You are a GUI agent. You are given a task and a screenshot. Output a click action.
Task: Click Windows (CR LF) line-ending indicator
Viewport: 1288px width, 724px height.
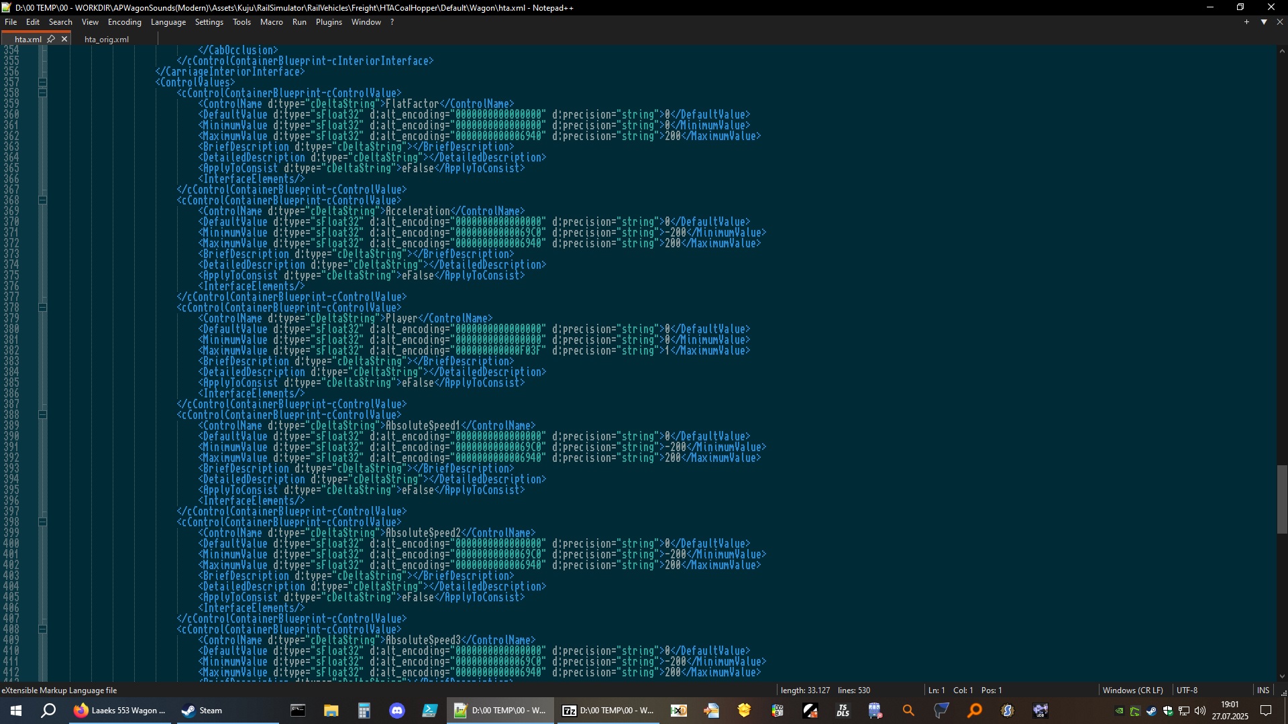pyautogui.click(x=1132, y=690)
